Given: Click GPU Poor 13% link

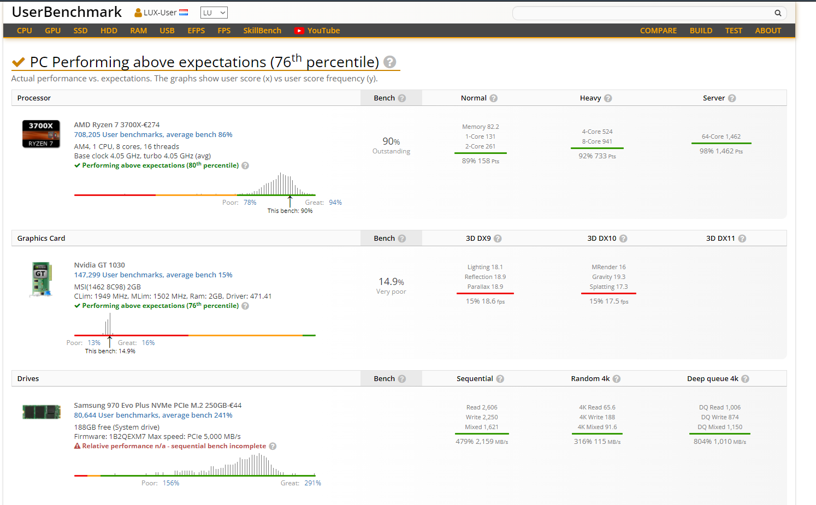Looking at the screenshot, I should pos(94,343).
